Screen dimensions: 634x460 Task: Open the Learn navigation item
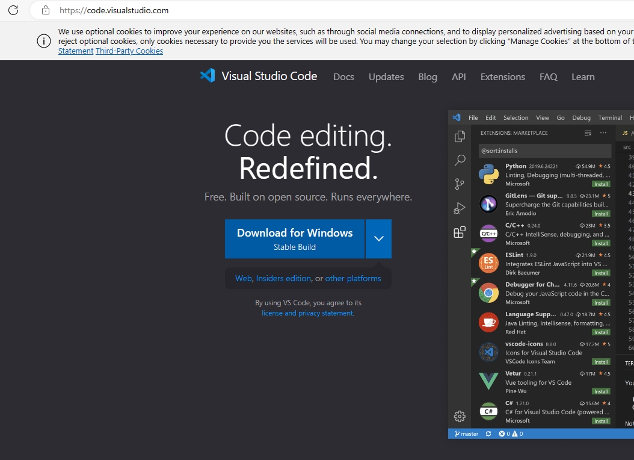tap(583, 77)
